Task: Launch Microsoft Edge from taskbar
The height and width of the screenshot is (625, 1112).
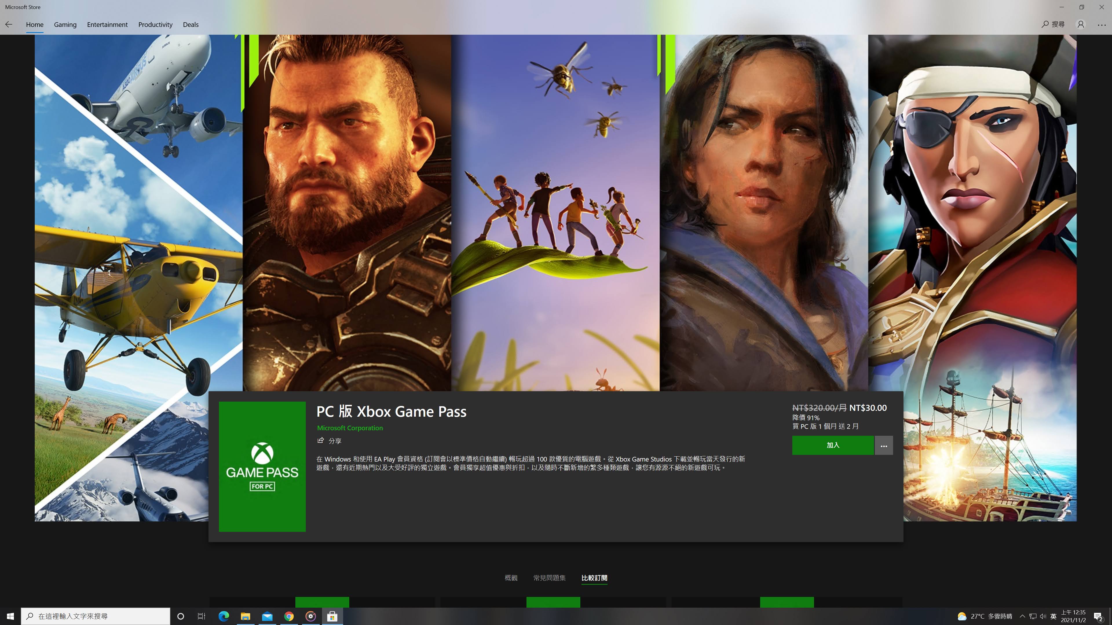Action: point(224,616)
